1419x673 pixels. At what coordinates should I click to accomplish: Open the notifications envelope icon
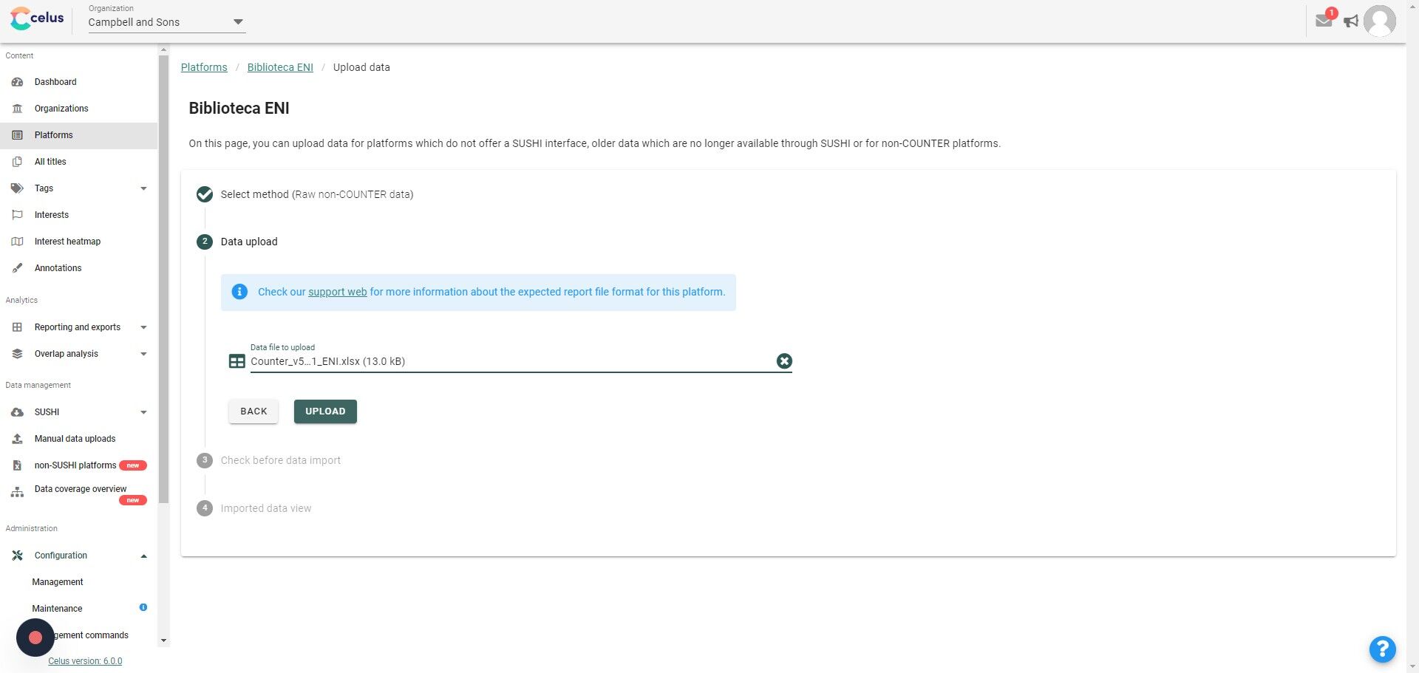pos(1324,20)
